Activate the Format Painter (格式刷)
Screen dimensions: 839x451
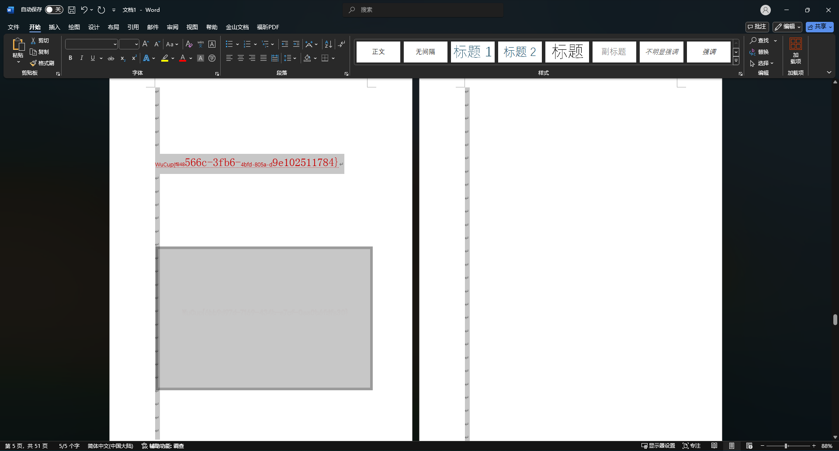click(42, 63)
